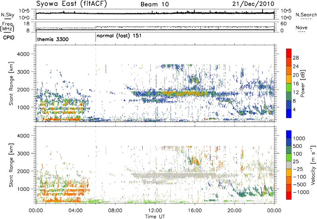Click the 'Time UT' axis label
This screenshot has height=219, width=317.
coord(155,217)
